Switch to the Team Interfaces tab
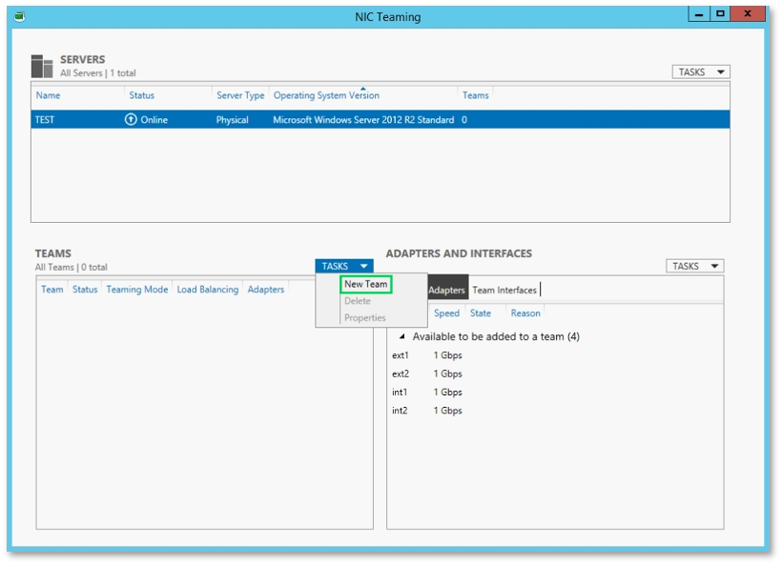Viewport: 782px width, 565px height. point(504,290)
